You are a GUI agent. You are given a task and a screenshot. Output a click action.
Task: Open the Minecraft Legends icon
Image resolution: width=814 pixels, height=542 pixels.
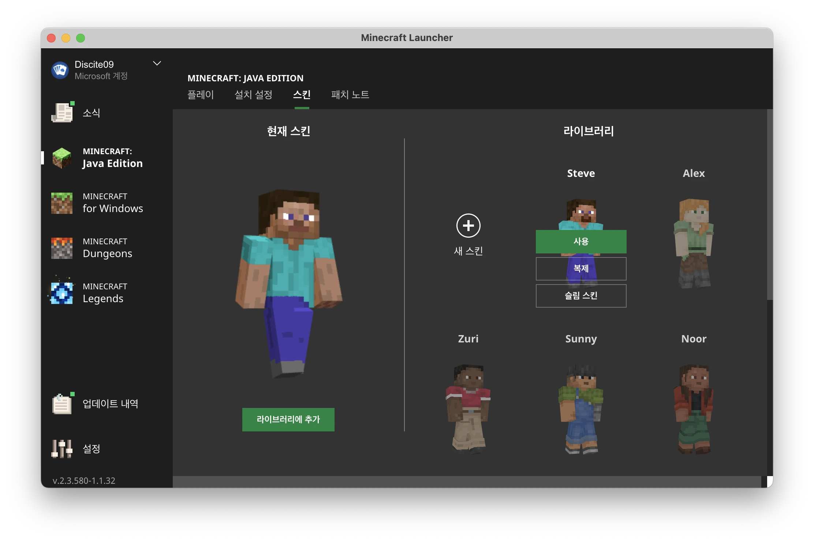click(62, 293)
